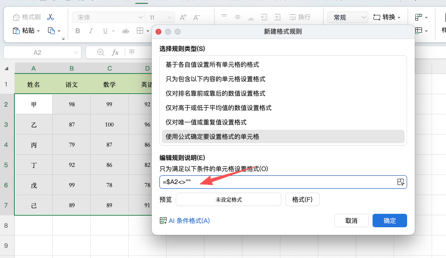This screenshot has width=446, height=258.
Task: Toggle Bold formatting
Action: [78, 31]
